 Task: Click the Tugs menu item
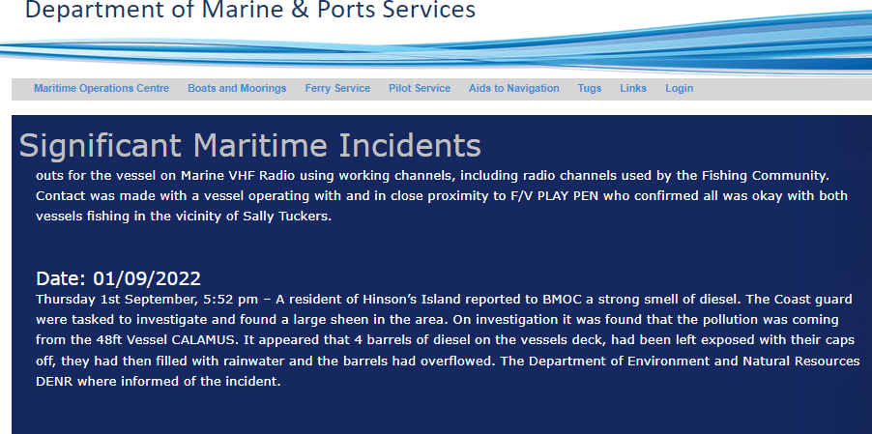[x=590, y=88]
